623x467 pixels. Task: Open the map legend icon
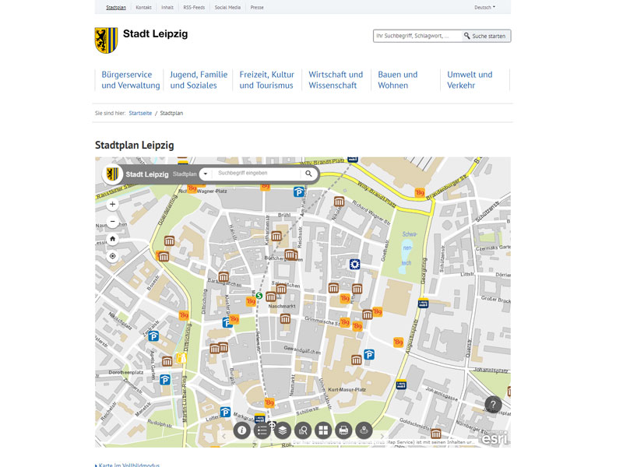click(262, 430)
